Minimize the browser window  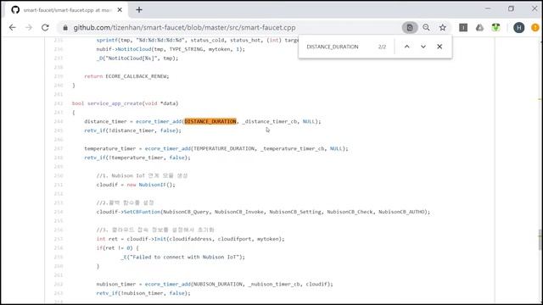(x=488, y=8)
